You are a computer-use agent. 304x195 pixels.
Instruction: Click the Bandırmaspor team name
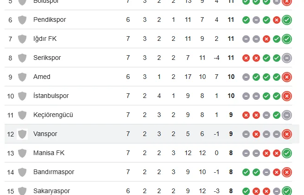point(54,172)
